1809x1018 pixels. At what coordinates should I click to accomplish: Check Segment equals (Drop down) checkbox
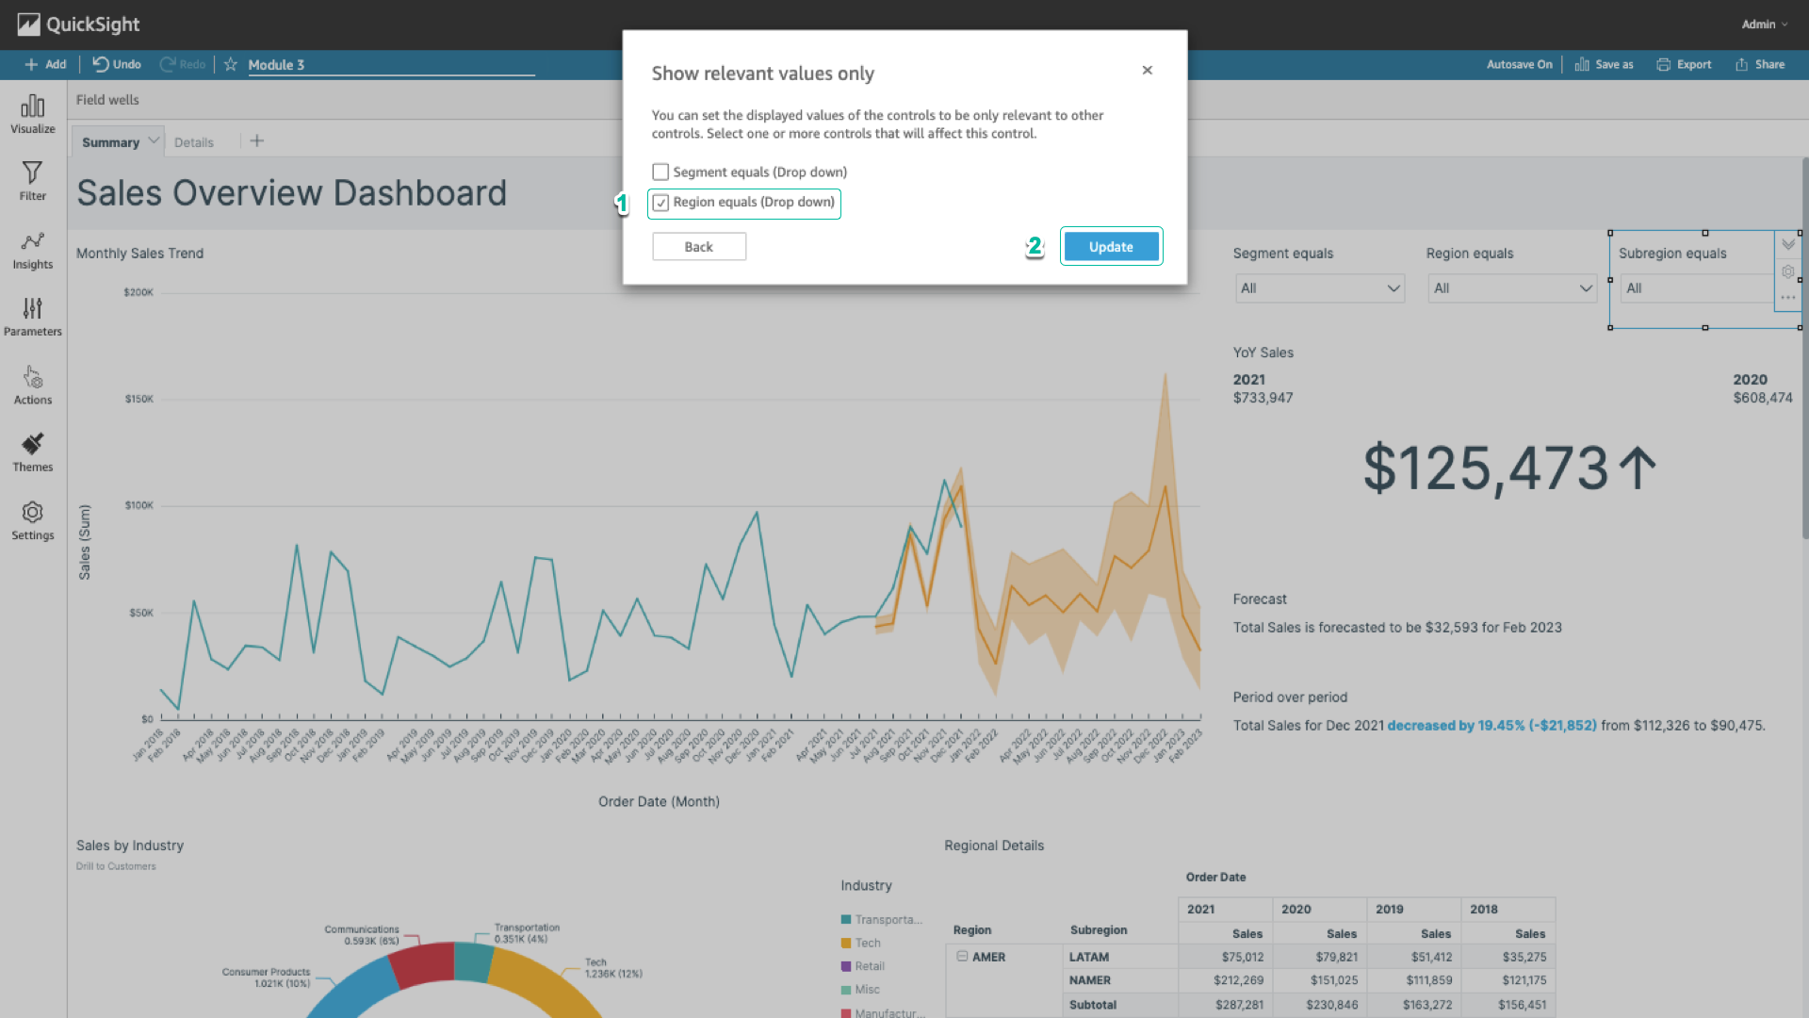click(660, 172)
